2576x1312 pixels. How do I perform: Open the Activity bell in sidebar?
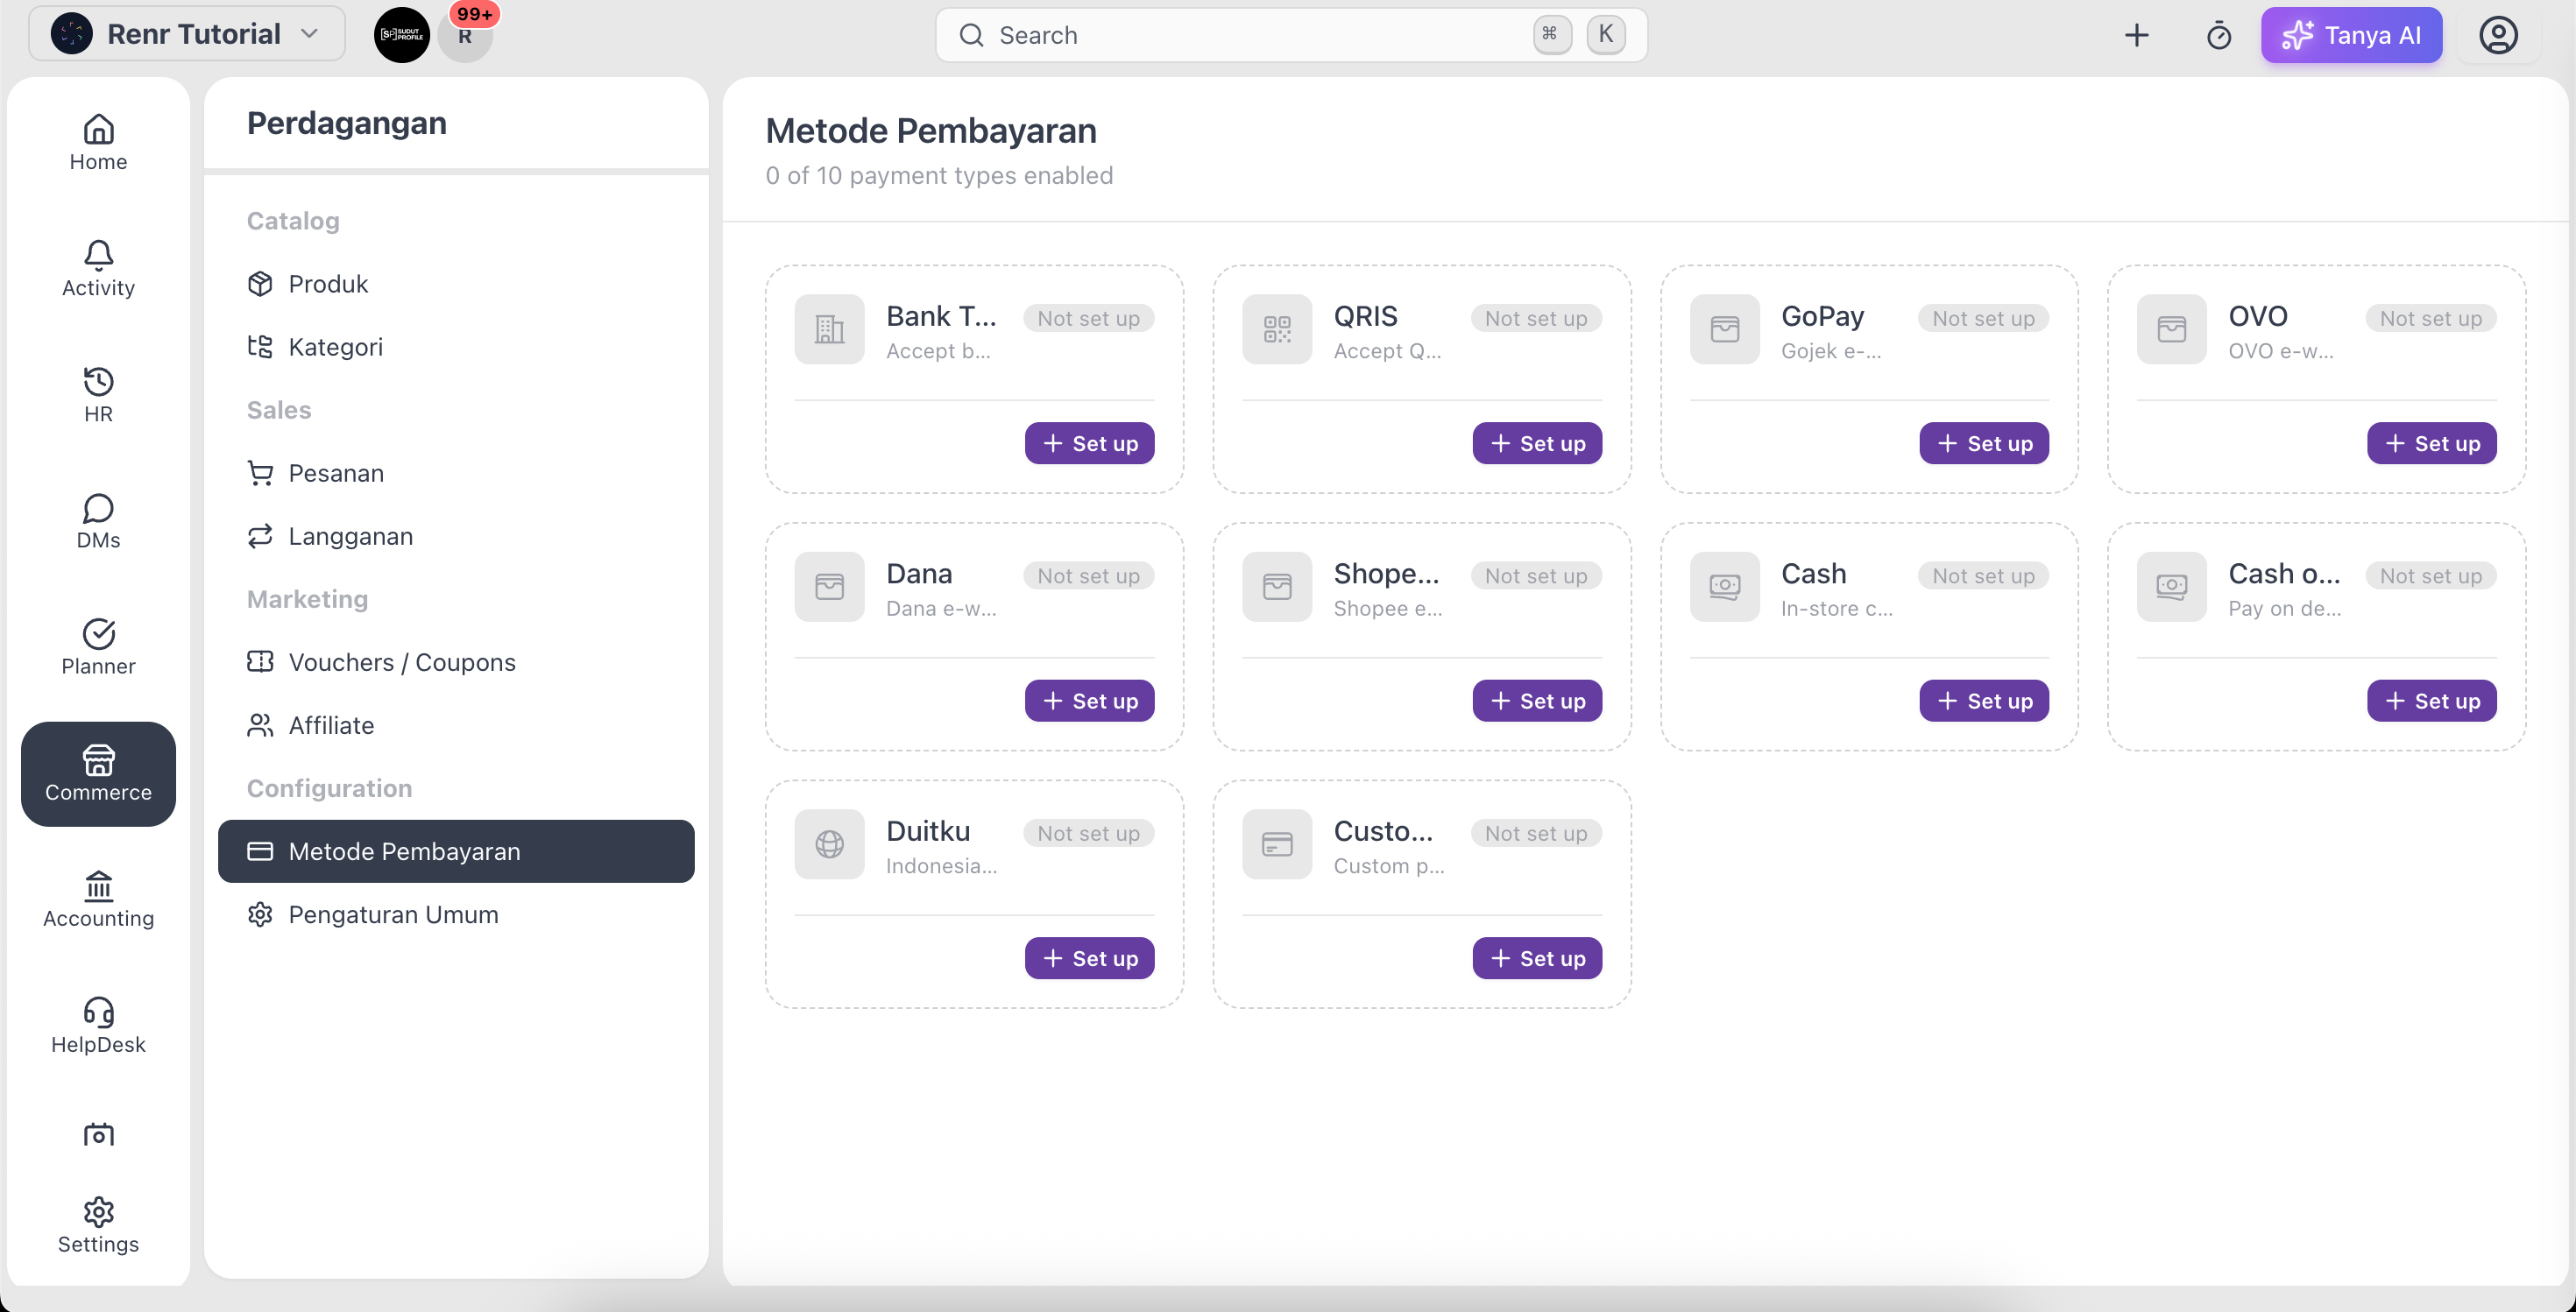tap(98, 269)
